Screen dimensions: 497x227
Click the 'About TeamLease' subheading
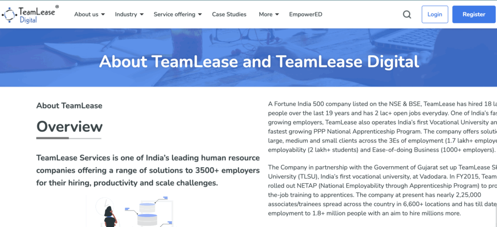point(69,105)
